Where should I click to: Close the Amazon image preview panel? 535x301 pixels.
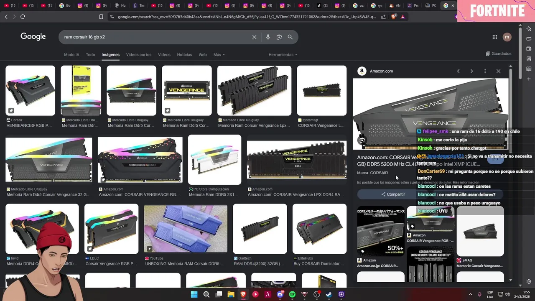point(498,71)
